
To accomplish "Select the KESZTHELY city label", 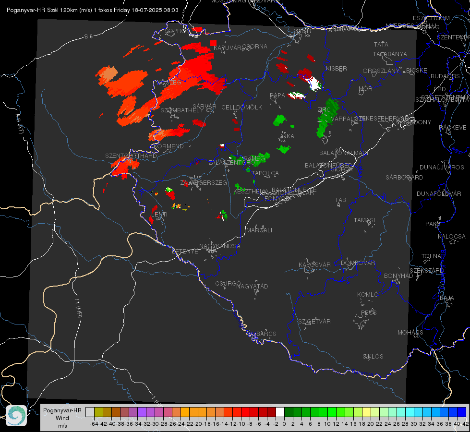I will [x=249, y=191].
